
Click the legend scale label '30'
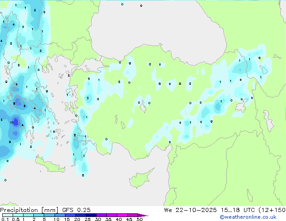click(98, 219)
